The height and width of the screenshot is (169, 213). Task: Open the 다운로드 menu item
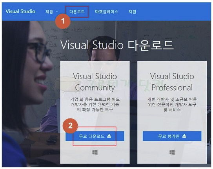coord(77,12)
